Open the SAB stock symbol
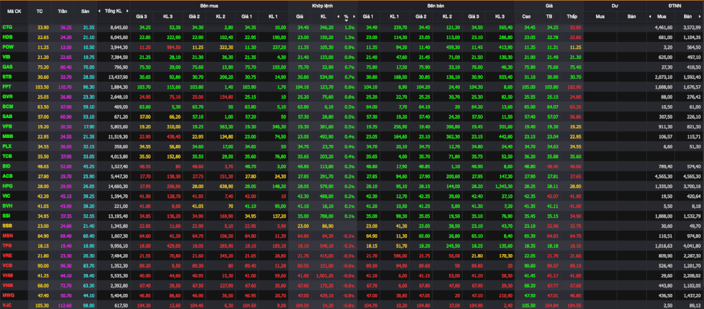 click(x=7, y=116)
